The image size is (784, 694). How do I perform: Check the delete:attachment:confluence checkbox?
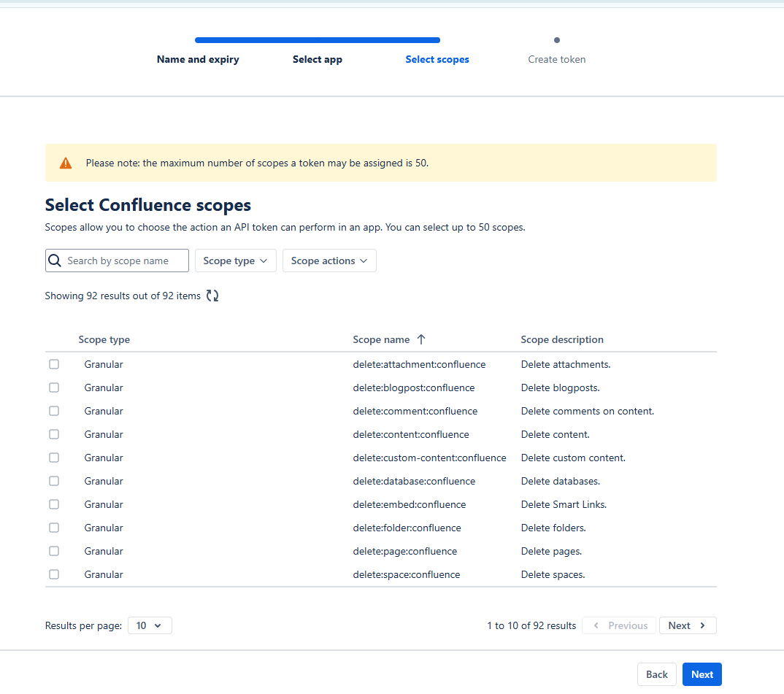click(x=54, y=364)
